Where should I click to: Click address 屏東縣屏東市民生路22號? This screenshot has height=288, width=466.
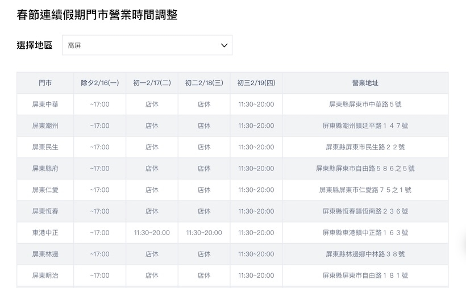365,147
